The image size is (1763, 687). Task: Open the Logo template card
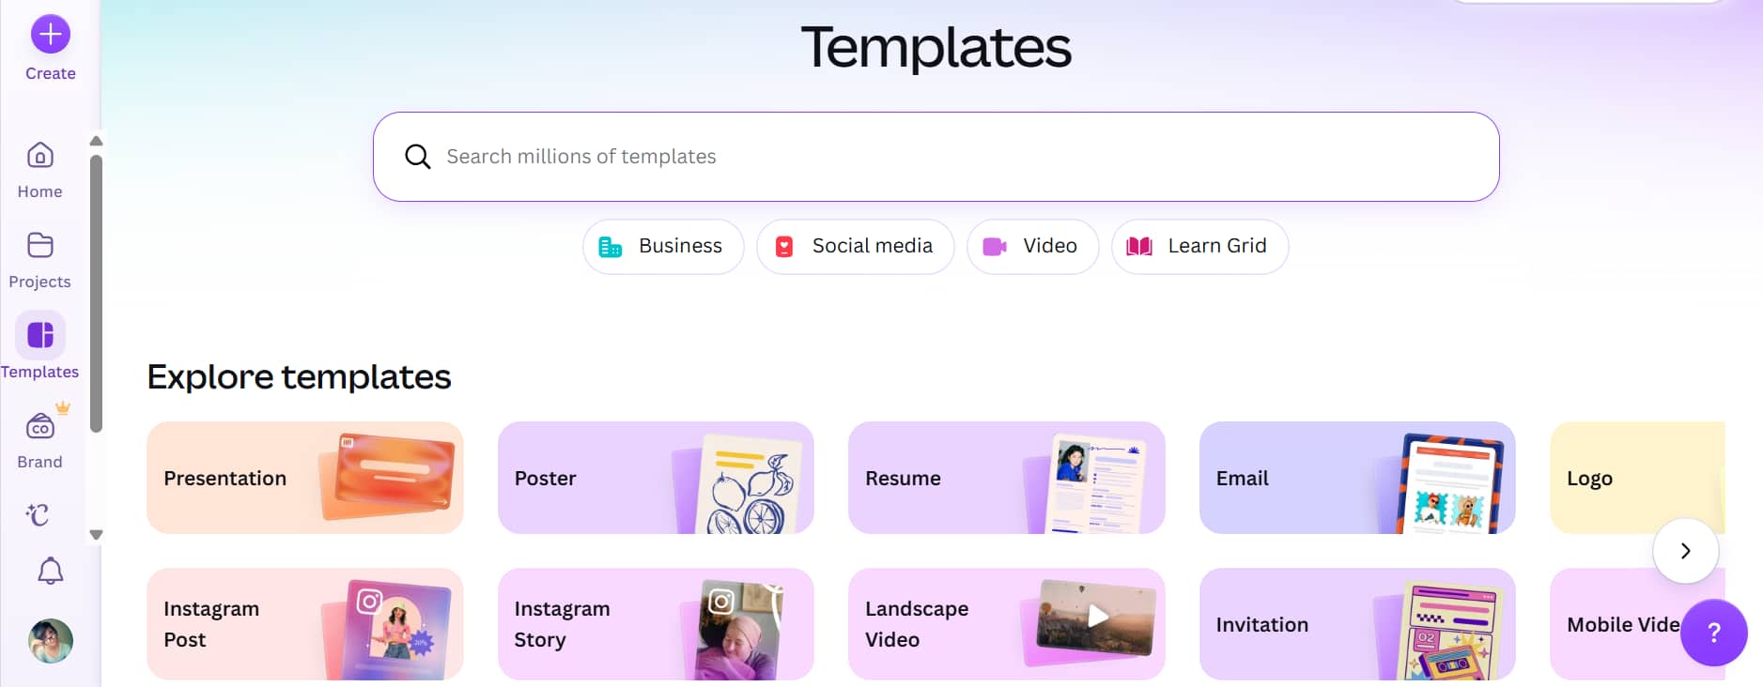tap(1637, 478)
